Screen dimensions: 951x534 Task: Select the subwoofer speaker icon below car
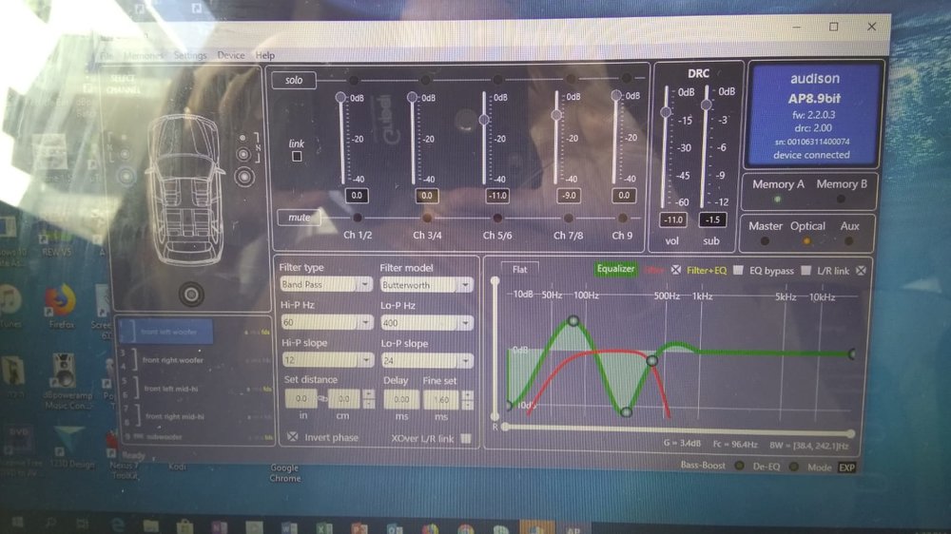(191, 295)
